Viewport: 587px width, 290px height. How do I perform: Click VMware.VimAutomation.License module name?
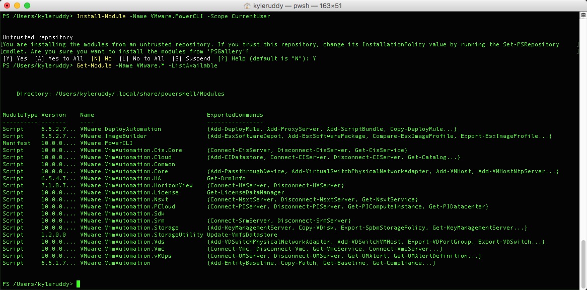point(129,192)
